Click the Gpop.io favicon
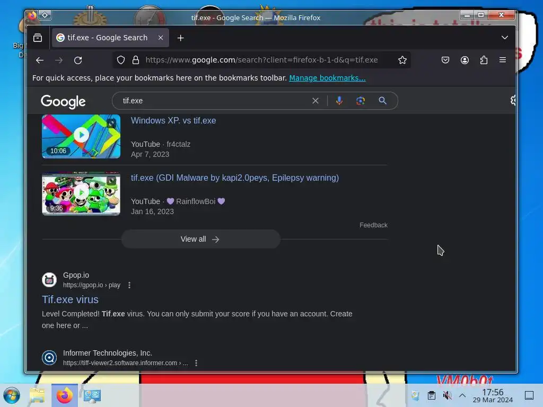The height and width of the screenshot is (407, 543). coord(49,280)
